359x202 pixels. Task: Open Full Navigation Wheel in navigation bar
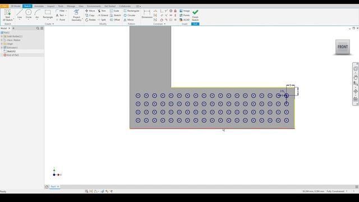point(355,68)
